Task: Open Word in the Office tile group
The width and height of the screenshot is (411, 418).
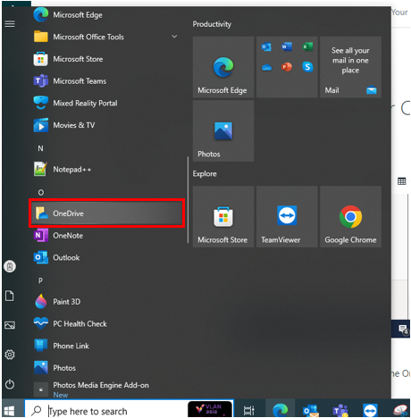Action: (x=287, y=46)
